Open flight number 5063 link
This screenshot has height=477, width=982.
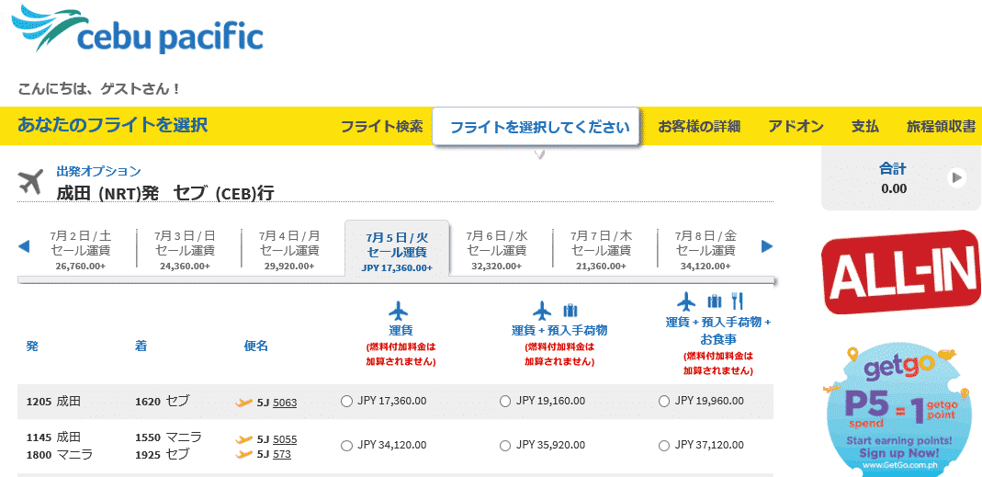(285, 403)
